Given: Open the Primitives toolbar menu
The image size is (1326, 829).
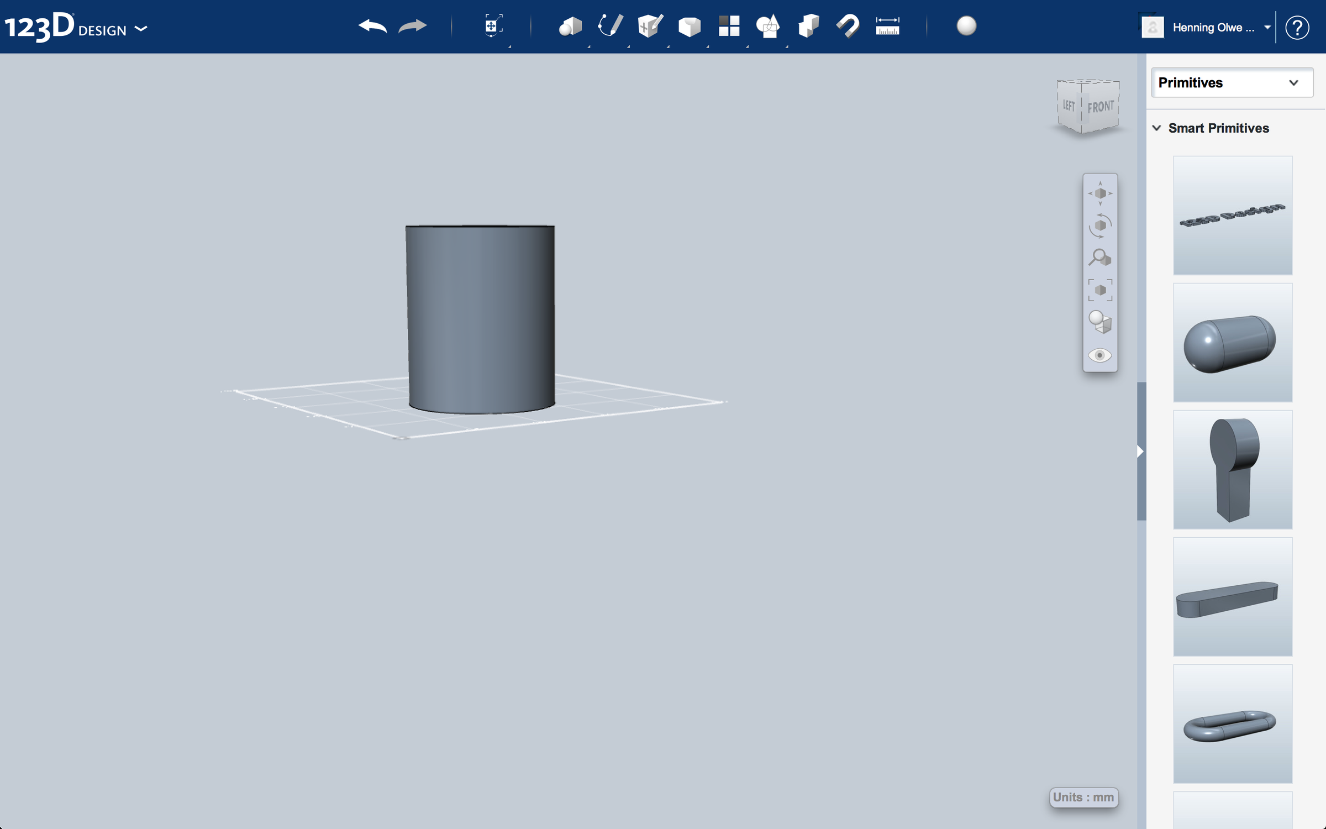Looking at the screenshot, I should (x=570, y=26).
